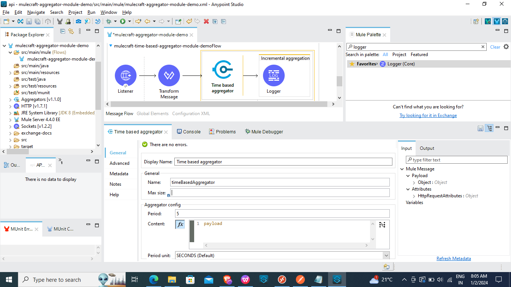Viewport: 511px width, 287px height.
Task: Click the canvas vertical scrollbar thumb
Action: click(x=339, y=81)
